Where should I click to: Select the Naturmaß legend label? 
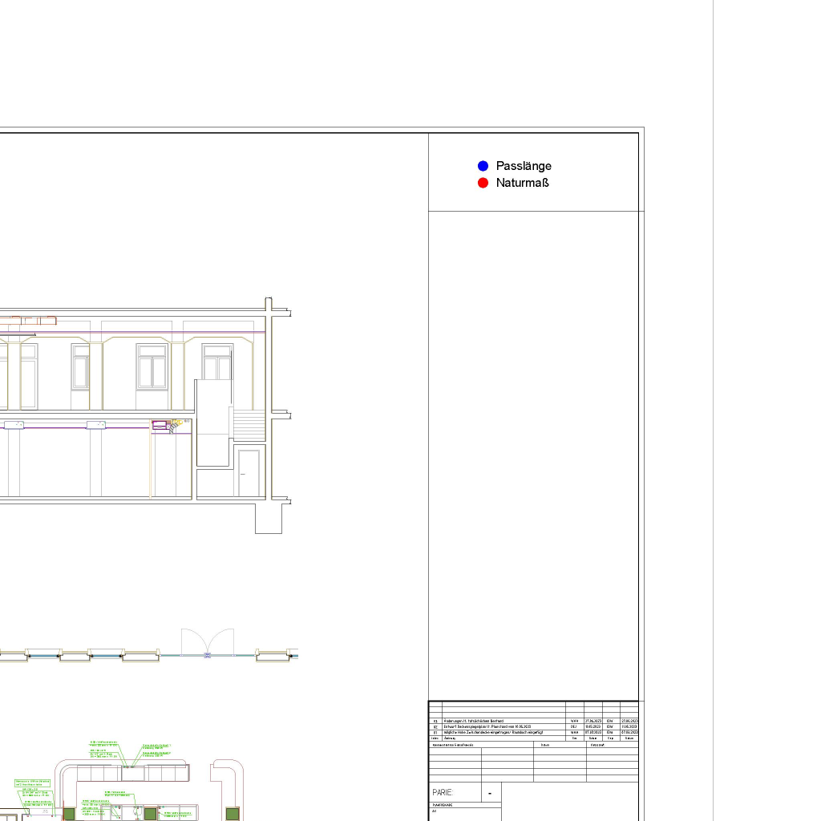pos(522,183)
